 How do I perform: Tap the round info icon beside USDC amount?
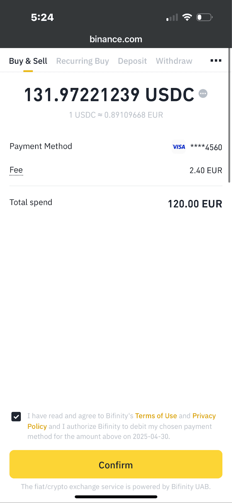click(x=203, y=94)
